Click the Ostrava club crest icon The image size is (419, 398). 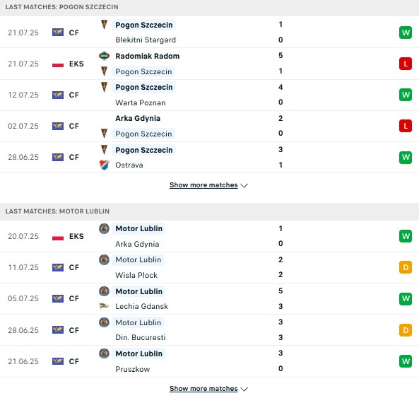click(104, 165)
